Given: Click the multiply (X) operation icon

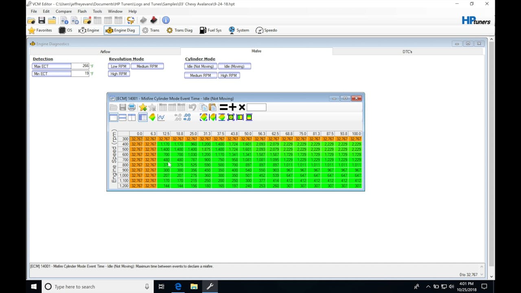Looking at the screenshot, I should (242, 107).
